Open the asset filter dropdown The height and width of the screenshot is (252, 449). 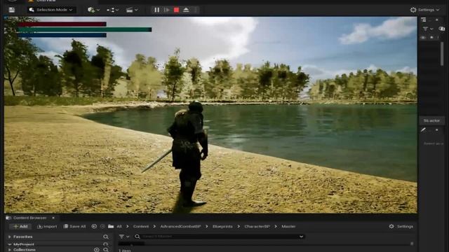[124, 237]
